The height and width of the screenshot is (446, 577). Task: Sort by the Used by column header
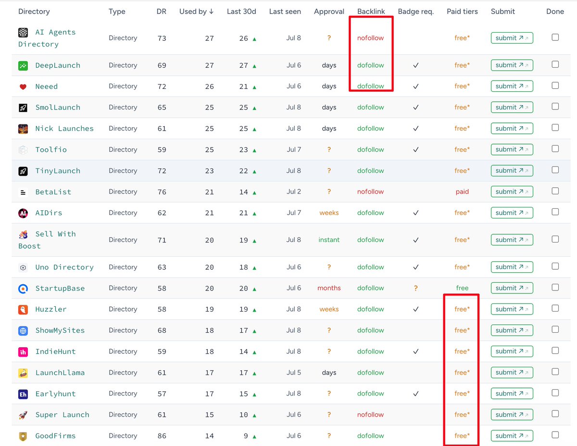click(x=197, y=12)
